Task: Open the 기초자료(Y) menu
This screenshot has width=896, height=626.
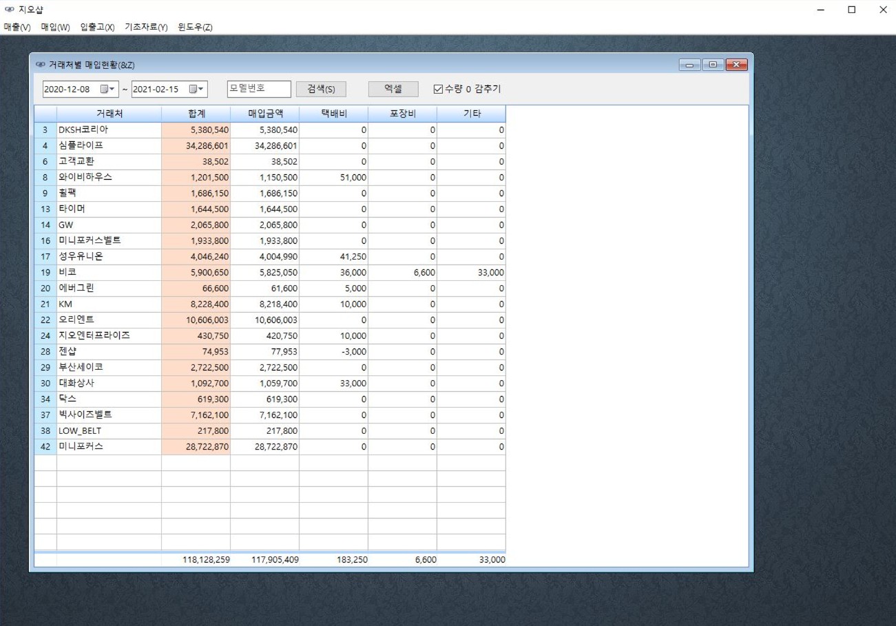Action: [146, 28]
